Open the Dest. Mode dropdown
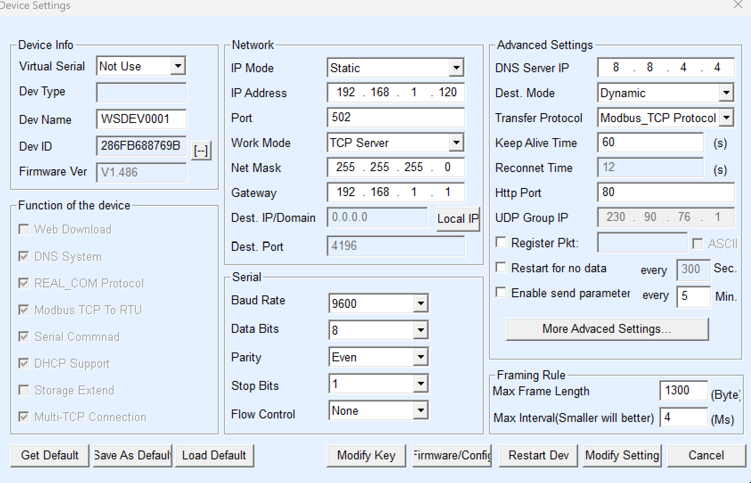This screenshot has height=483, width=751. 727,93
